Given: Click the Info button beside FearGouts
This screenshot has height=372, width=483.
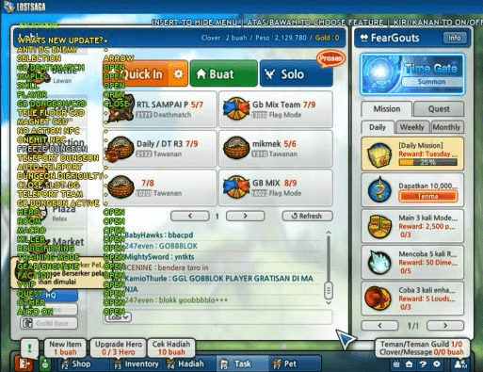Looking at the screenshot, I should tap(454, 38).
